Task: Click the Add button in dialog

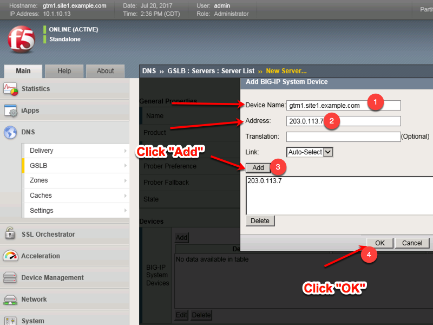Action: (258, 168)
